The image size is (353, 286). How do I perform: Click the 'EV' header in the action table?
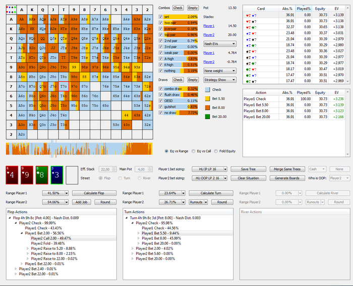tap(336, 92)
